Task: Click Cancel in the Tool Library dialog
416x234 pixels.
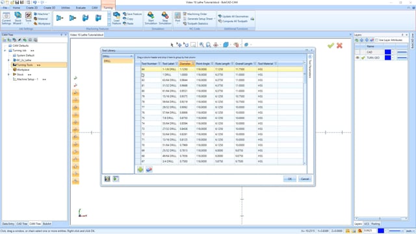Action: pos(305,179)
